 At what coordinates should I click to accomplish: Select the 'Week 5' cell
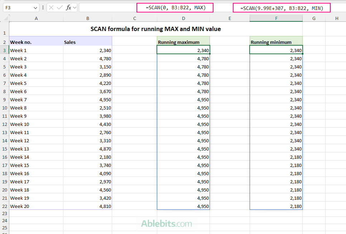point(36,83)
